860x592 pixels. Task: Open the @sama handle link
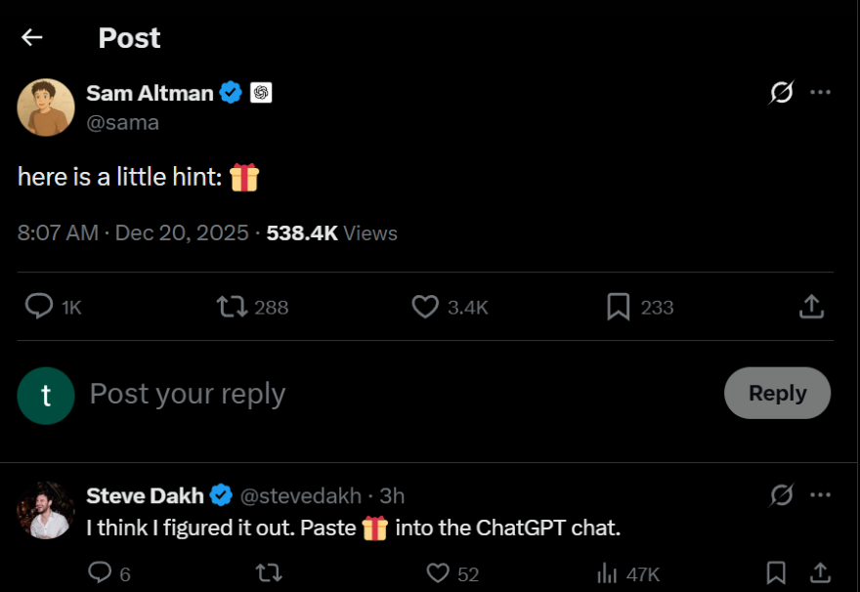[123, 122]
